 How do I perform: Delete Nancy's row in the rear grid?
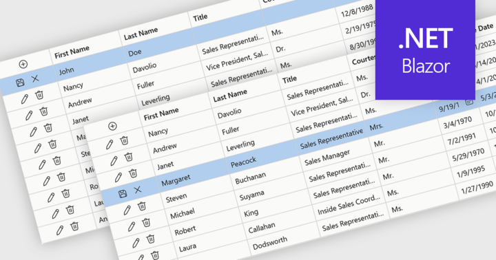point(39,95)
